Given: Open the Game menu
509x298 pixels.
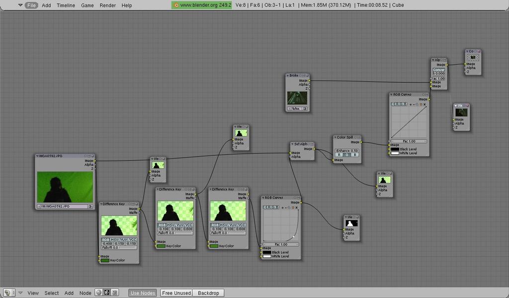Looking at the screenshot, I should pos(87,5).
